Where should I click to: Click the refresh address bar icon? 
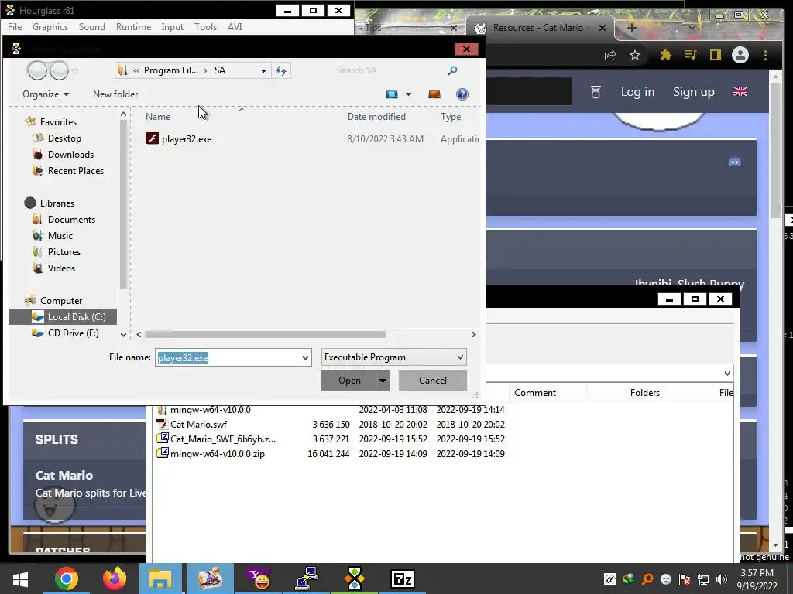tap(281, 70)
